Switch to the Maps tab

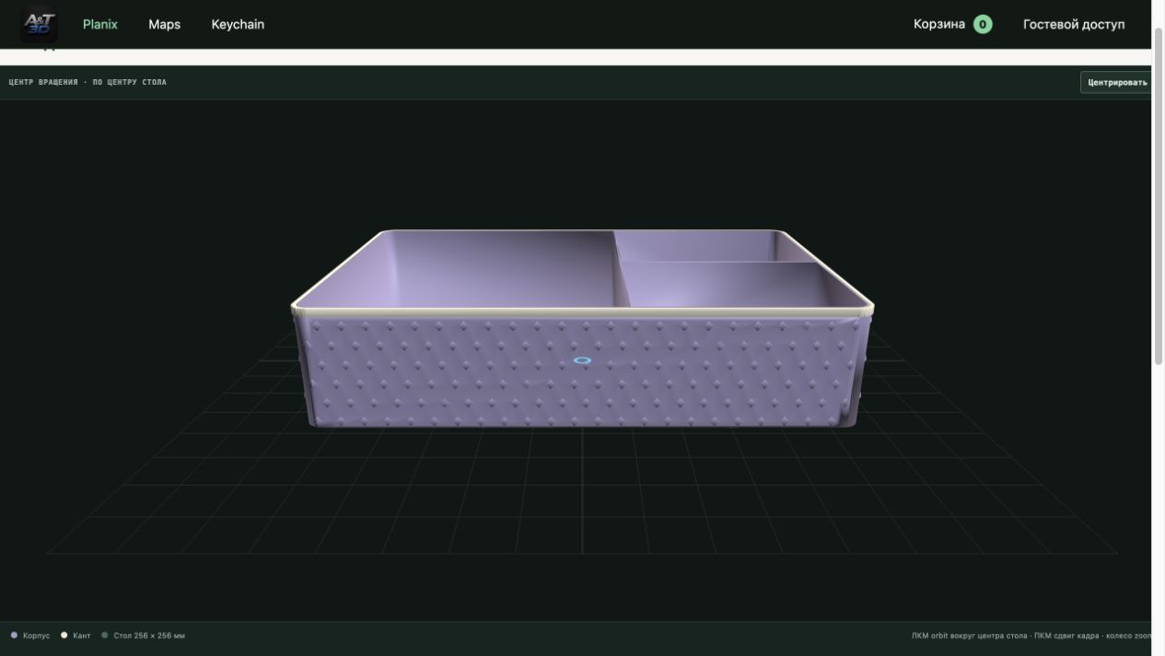(x=164, y=24)
